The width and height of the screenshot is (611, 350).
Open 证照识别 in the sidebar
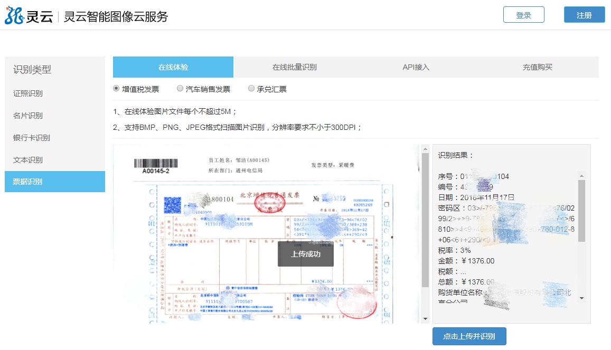(28, 93)
